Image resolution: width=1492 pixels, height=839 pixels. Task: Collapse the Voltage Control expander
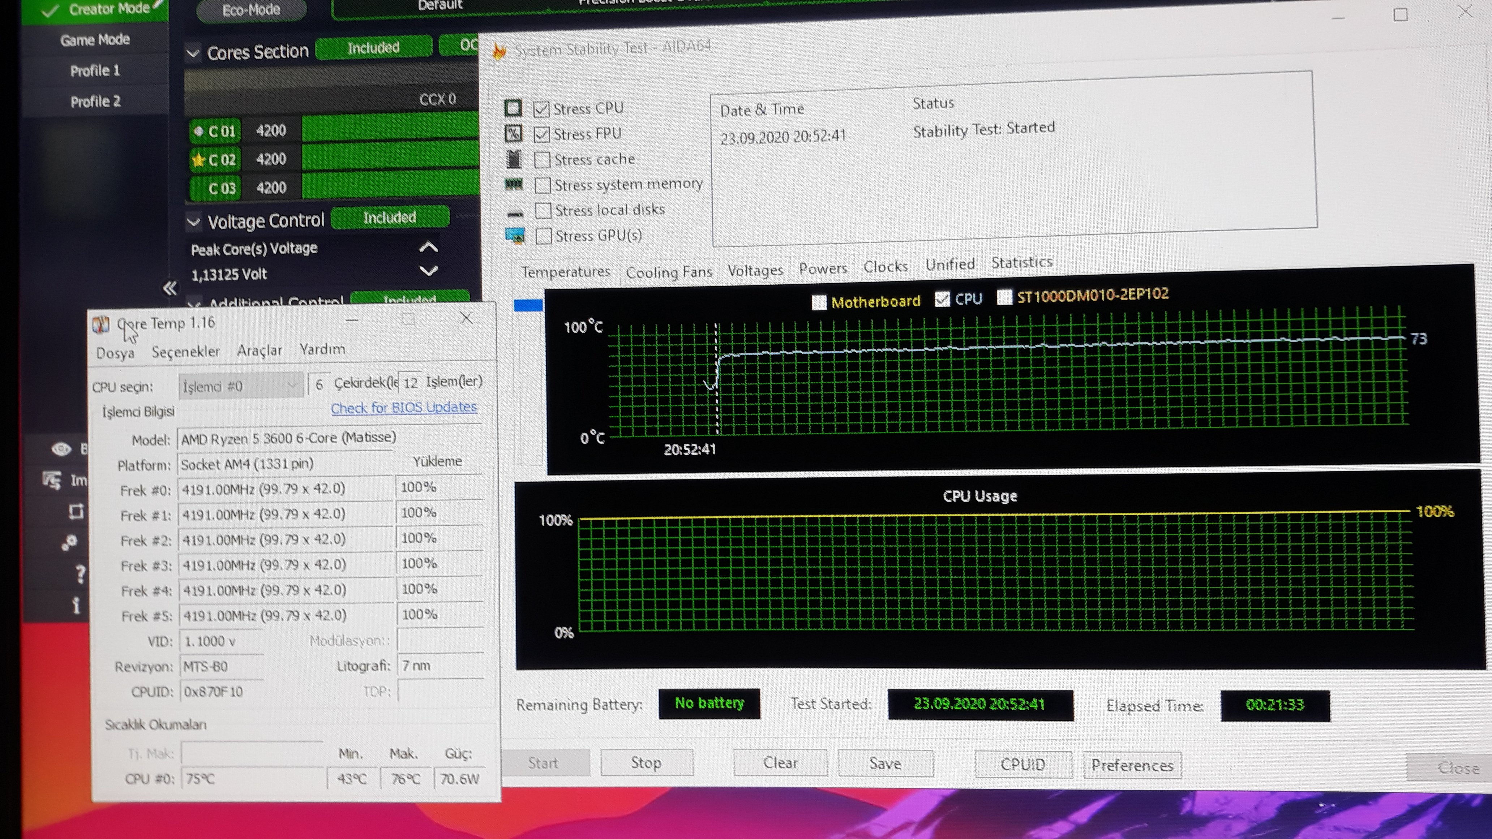click(193, 222)
